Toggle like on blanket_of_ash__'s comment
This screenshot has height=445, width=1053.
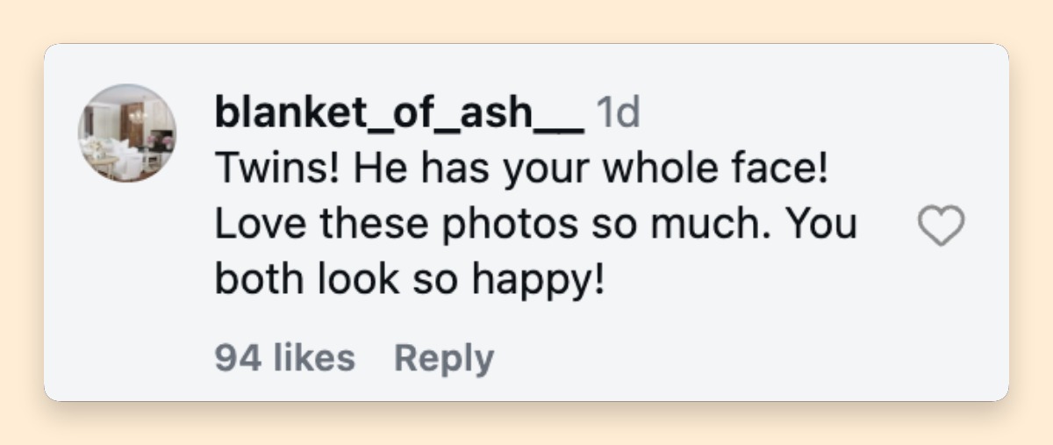tap(941, 227)
